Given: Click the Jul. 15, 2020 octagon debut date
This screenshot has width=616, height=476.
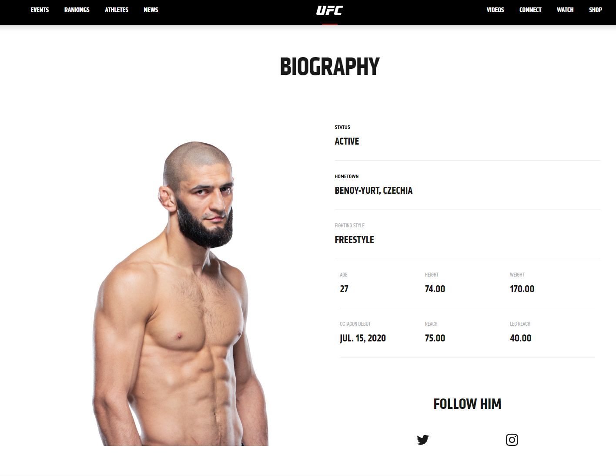Looking at the screenshot, I should (363, 338).
